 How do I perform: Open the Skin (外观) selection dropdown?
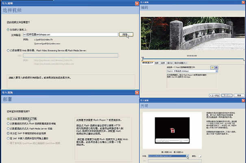(168, 156)
